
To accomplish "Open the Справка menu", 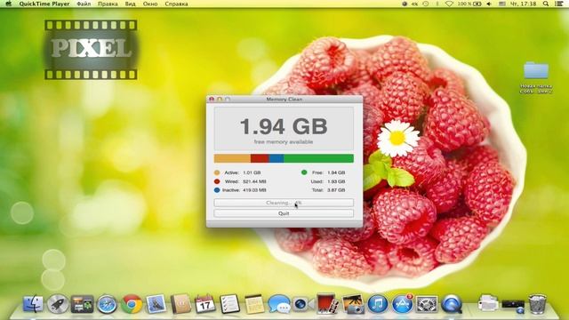I will point(176,4).
